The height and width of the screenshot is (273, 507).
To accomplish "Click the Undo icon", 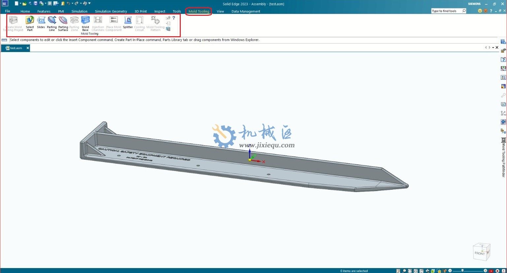I will [69, 4].
